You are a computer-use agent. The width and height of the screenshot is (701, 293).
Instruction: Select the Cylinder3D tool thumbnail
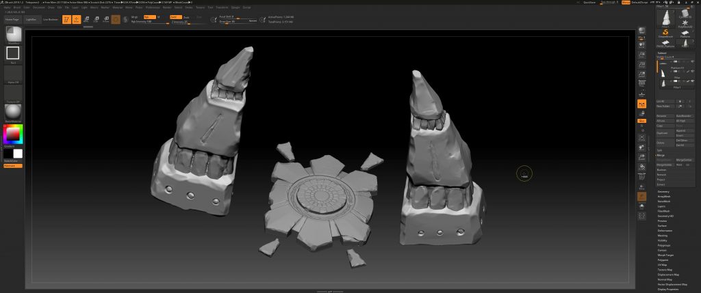click(685, 14)
